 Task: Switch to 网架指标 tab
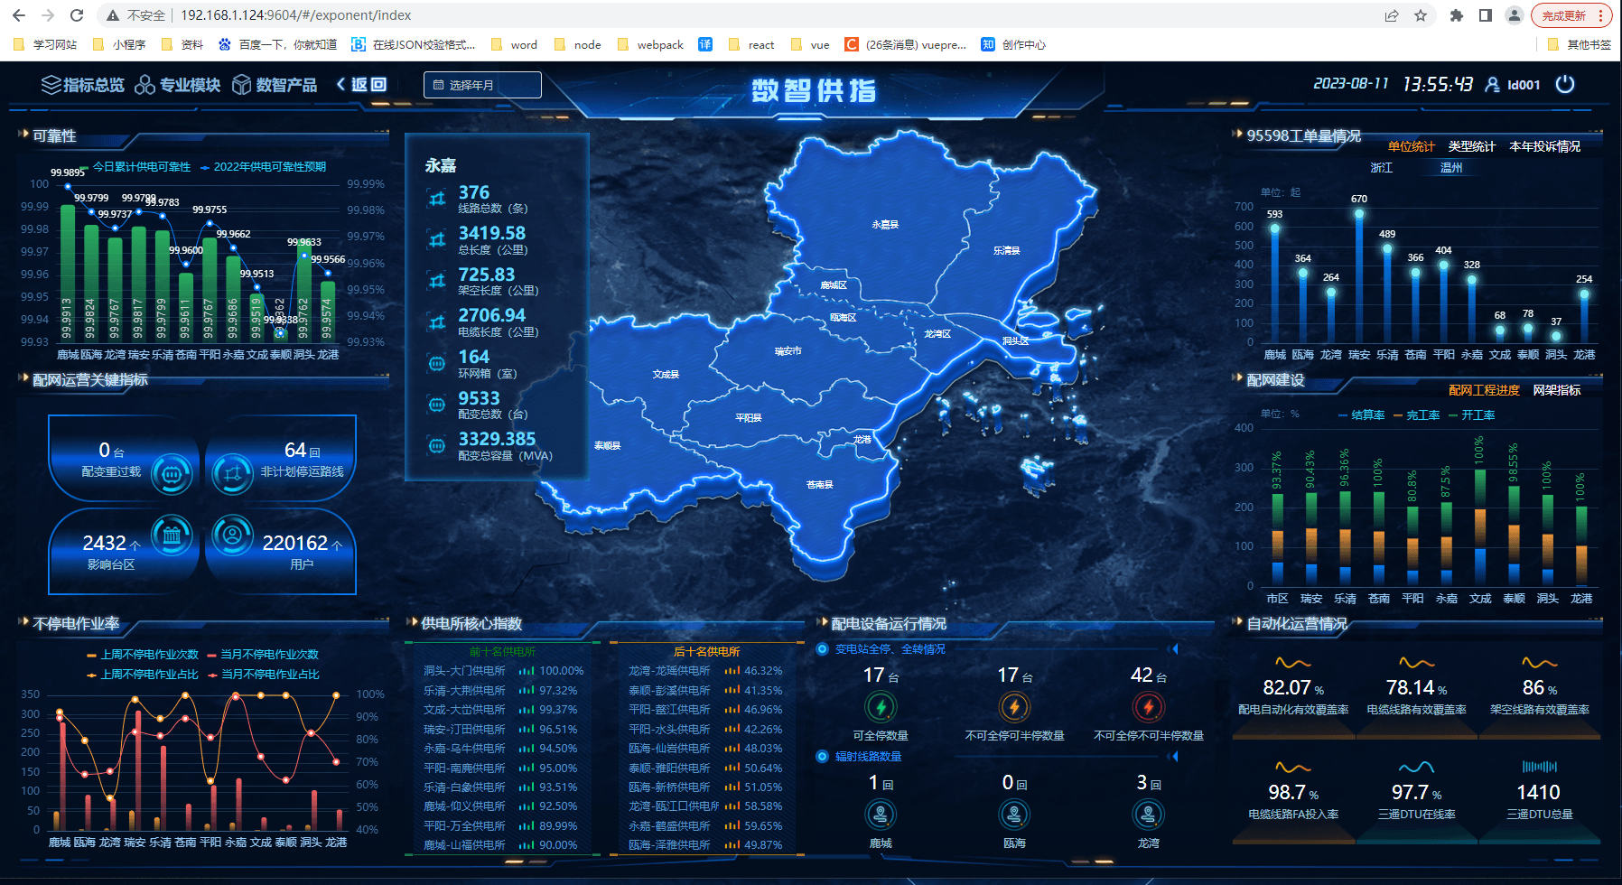click(1557, 390)
